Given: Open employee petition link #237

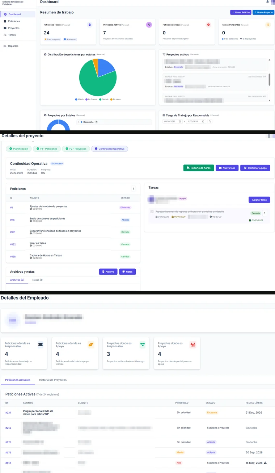Looking at the screenshot, I should [x=8, y=413].
